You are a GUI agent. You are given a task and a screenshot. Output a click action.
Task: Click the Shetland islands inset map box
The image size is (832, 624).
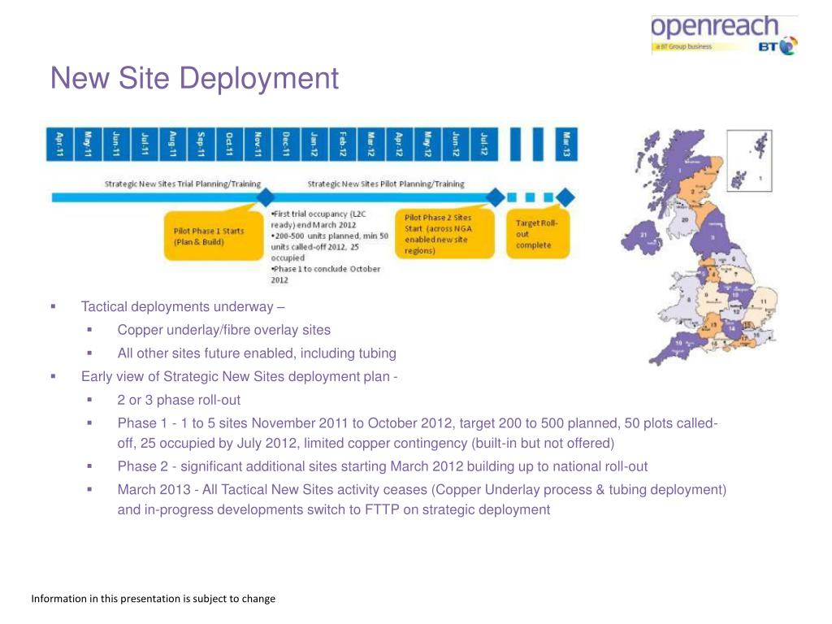coord(749,161)
